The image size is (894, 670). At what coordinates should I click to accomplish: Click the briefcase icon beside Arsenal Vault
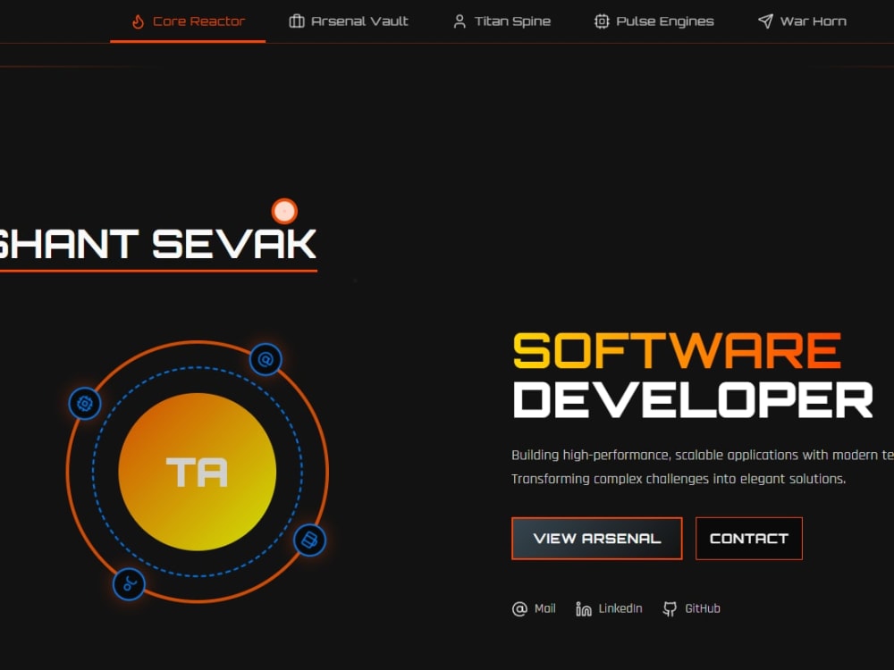tap(297, 21)
